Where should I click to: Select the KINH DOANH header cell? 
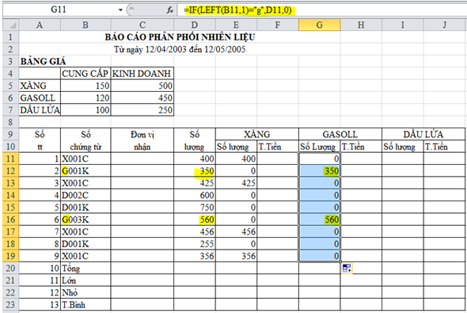[x=142, y=74]
